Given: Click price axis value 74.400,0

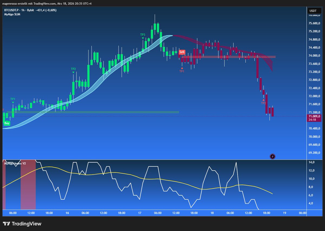Looking at the screenshot, I should point(314,48).
